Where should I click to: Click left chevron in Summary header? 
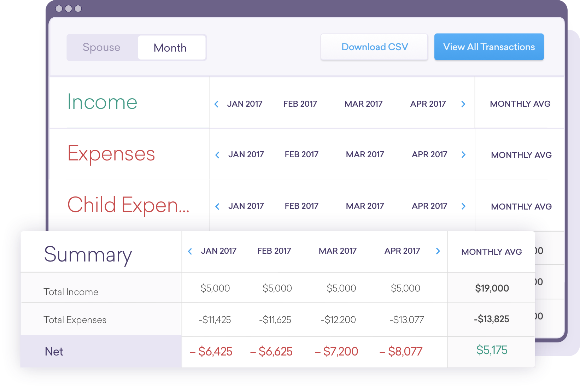click(190, 251)
